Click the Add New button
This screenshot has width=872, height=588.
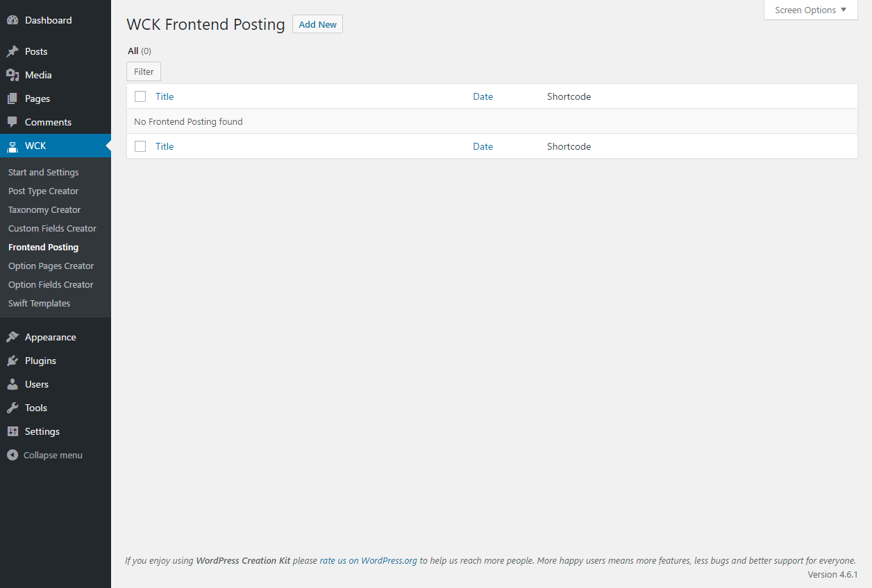tap(317, 24)
